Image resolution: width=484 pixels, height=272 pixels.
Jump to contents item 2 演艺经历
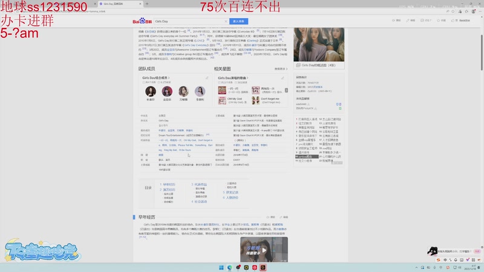click(168, 190)
